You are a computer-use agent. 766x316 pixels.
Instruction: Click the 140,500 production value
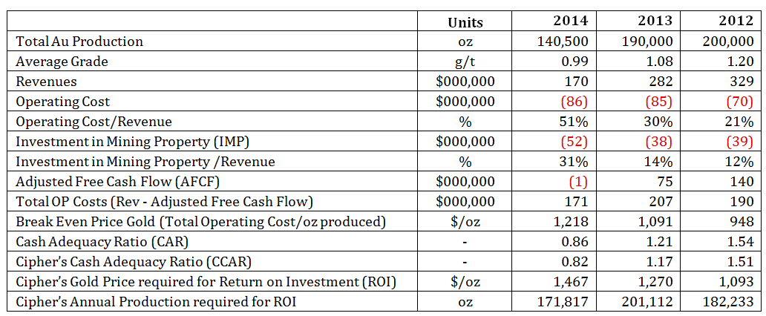[563, 42]
